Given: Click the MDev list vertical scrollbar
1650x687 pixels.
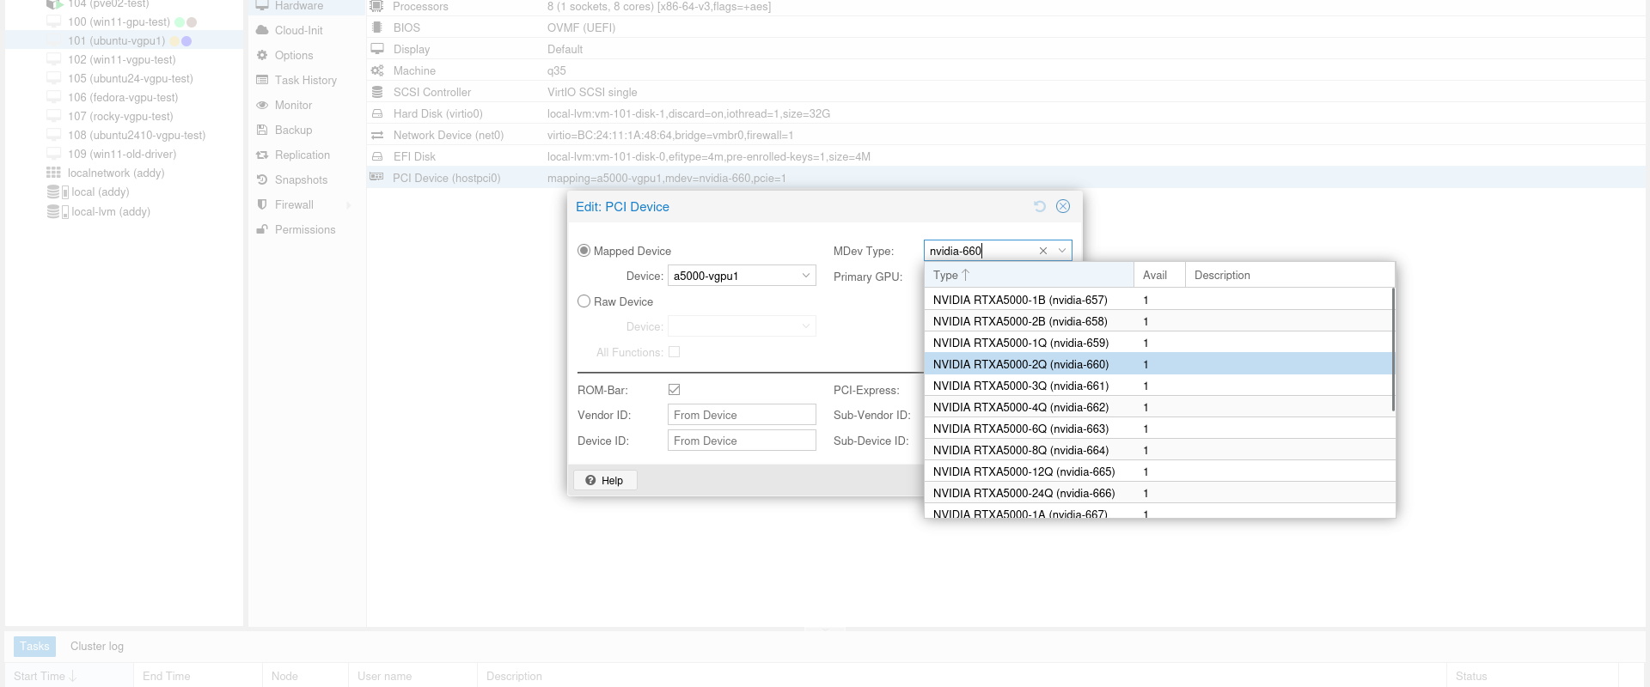Looking at the screenshot, I should pyautogui.click(x=1393, y=350).
